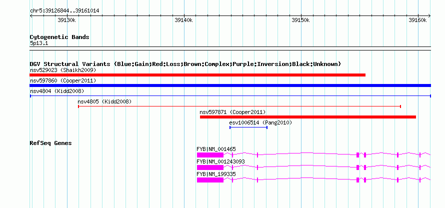The width and height of the screenshot is (445, 208).
Task: Click the FYB|NM_001243093 gene label
Action: 220,161
